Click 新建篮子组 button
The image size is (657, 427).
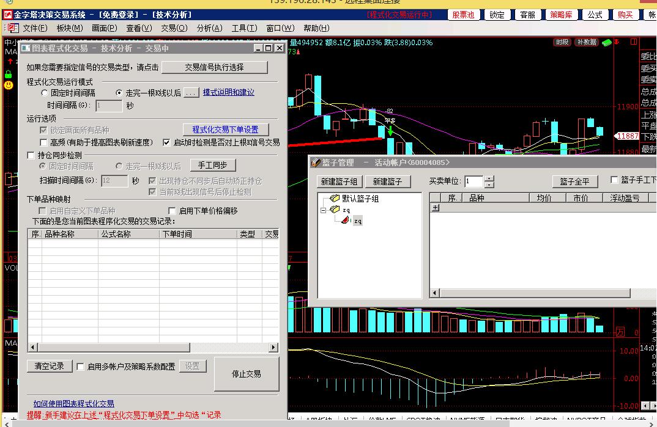point(339,181)
